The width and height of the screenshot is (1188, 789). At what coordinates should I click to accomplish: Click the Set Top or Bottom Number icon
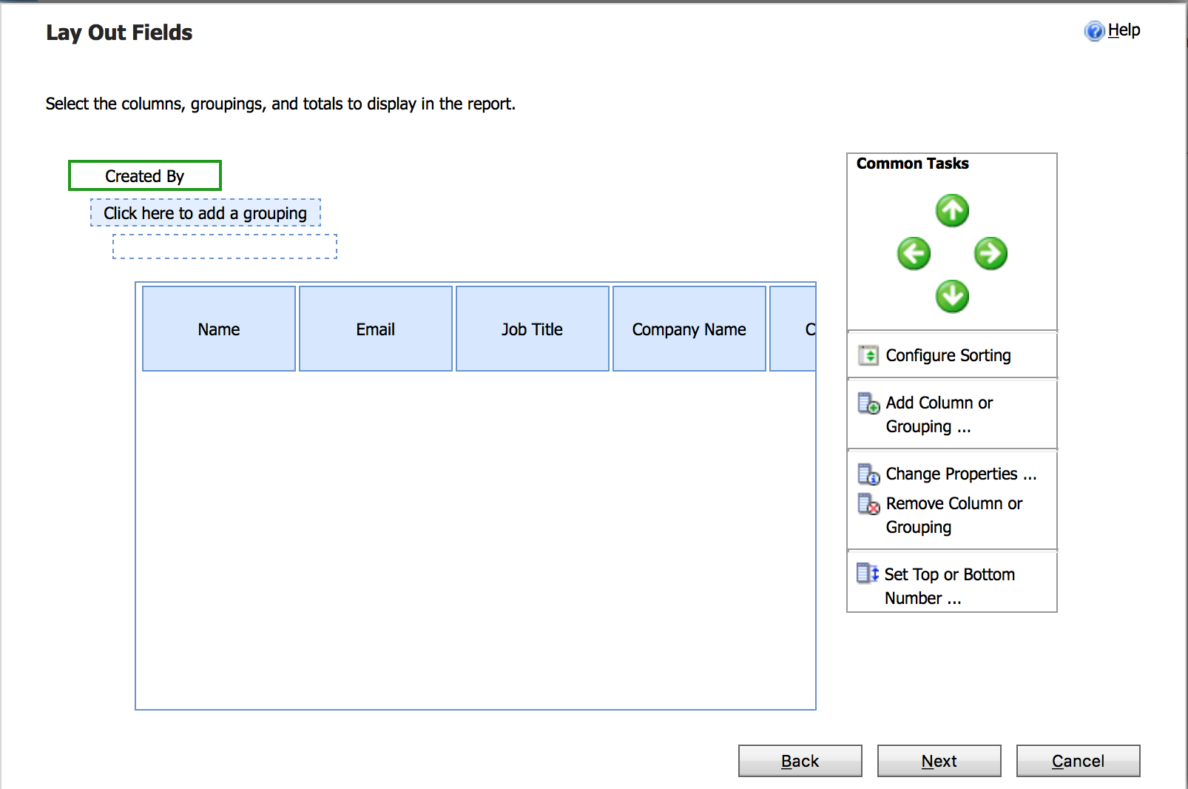point(868,574)
